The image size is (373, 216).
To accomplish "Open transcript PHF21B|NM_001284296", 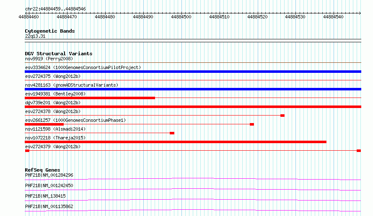I will click(49, 175).
